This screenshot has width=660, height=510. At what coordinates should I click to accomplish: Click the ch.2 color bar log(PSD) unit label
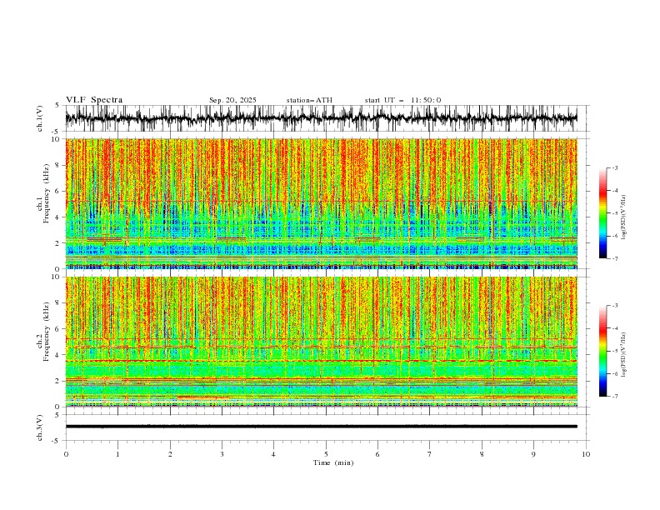click(624, 355)
